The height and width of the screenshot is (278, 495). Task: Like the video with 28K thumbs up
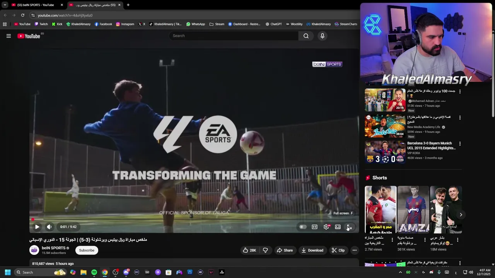click(x=249, y=250)
